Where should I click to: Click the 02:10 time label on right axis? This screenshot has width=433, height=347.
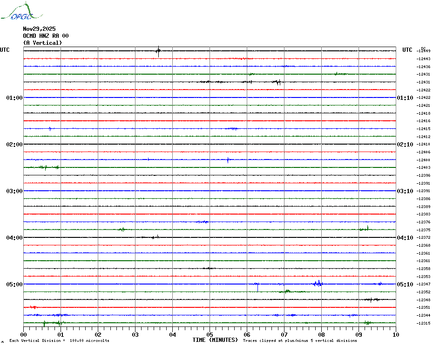(405, 145)
